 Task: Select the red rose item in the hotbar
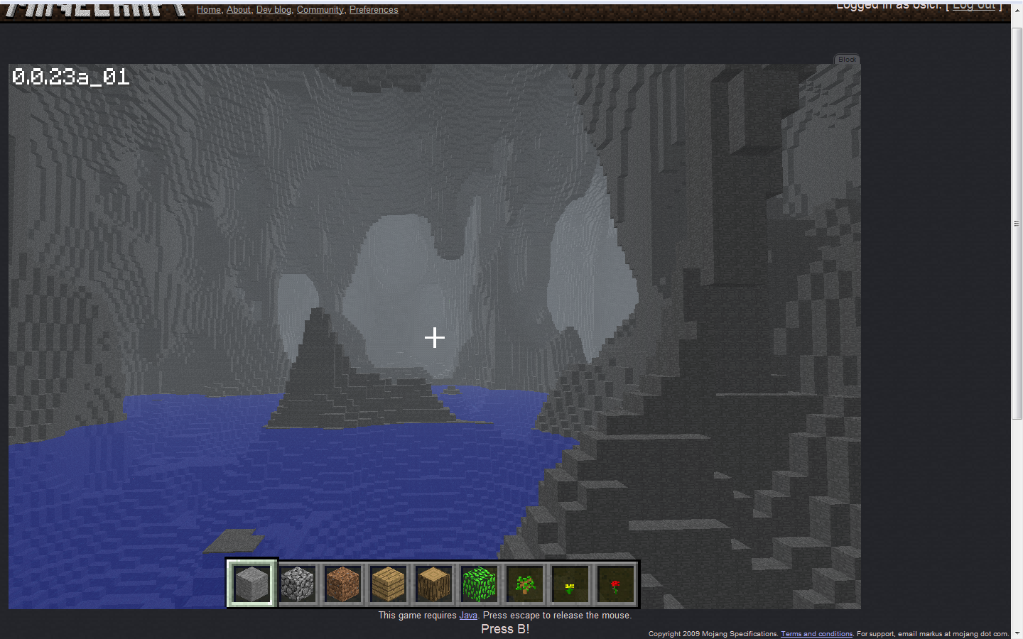click(615, 584)
